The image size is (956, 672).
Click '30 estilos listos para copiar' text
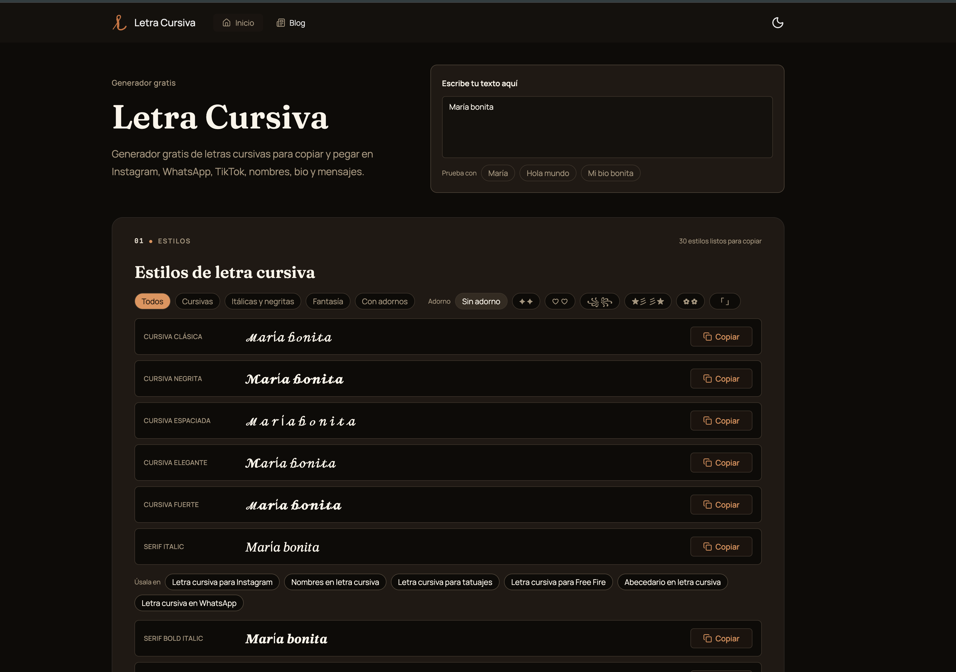720,241
